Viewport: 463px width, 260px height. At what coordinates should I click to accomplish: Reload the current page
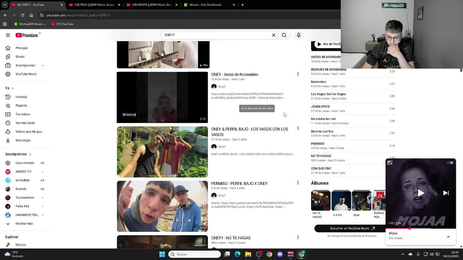pyautogui.click(x=22, y=15)
